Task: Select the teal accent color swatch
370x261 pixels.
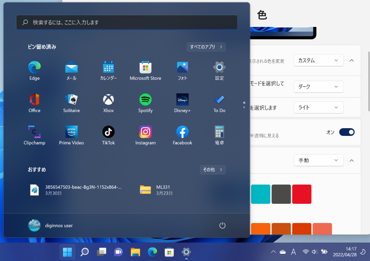Action: tap(260, 194)
